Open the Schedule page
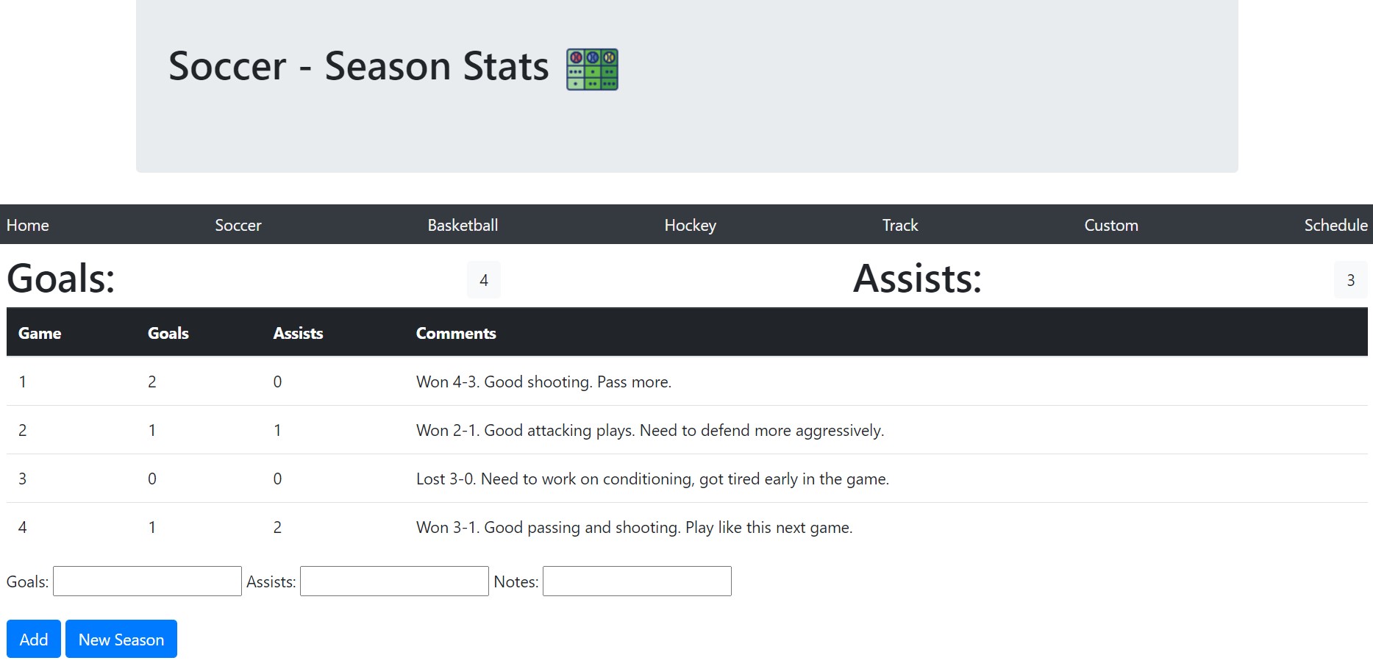Viewport: 1373px width, 666px height. (x=1335, y=225)
